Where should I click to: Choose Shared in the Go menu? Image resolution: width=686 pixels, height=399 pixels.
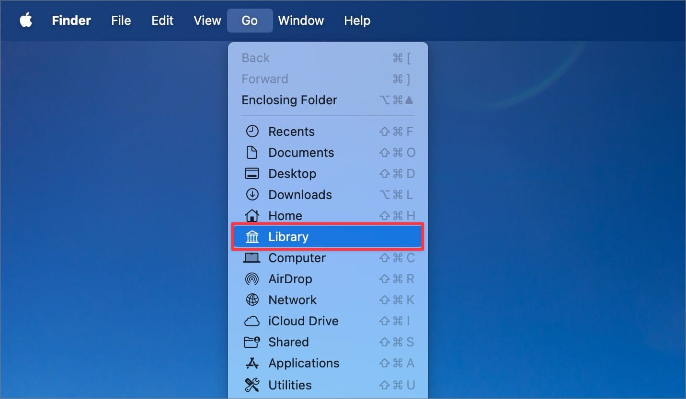[x=288, y=342]
